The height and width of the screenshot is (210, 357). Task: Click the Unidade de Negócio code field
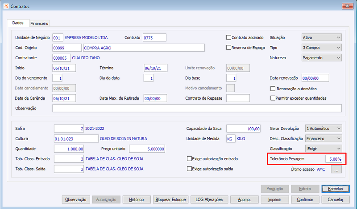pos(58,38)
